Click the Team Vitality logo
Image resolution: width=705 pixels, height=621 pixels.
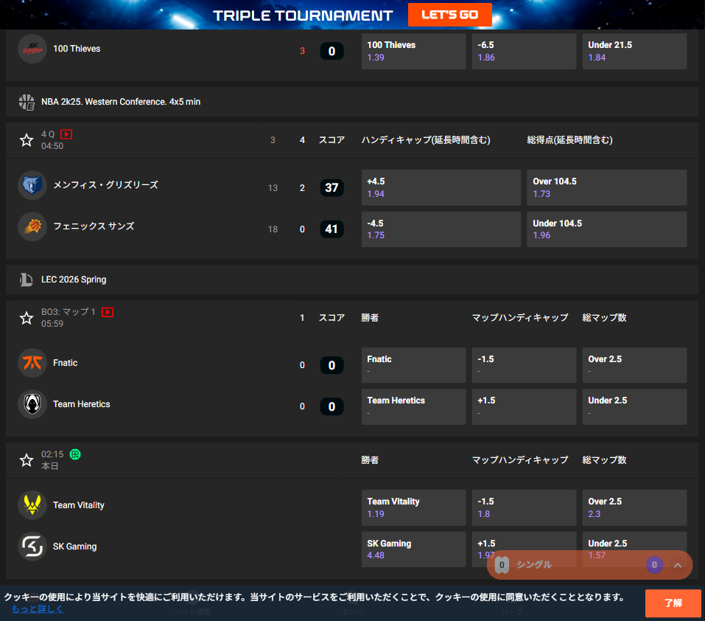pos(32,505)
